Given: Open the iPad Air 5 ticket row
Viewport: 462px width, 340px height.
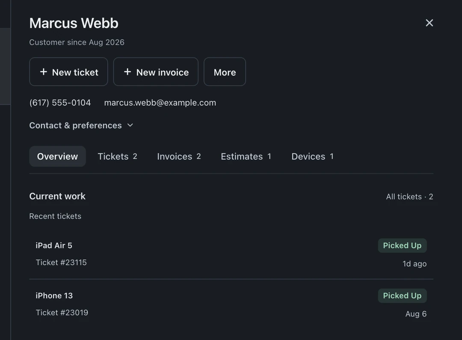Looking at the screenshot, I should 231,254.
